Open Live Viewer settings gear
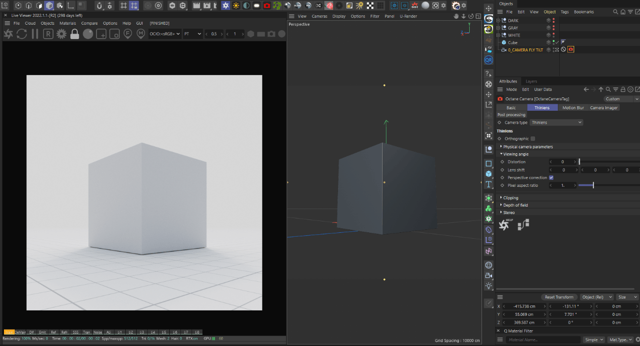 pyautogui.click(x=61, y=34)
